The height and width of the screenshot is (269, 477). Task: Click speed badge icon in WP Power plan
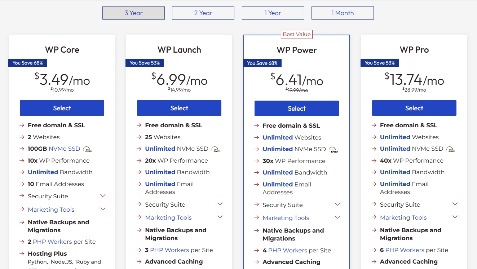coord(333,150)
